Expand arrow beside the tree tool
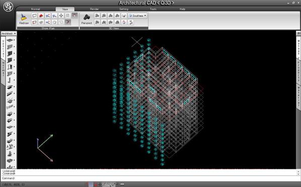The height and width of the screenshot is (187, 301). point(15,153)
